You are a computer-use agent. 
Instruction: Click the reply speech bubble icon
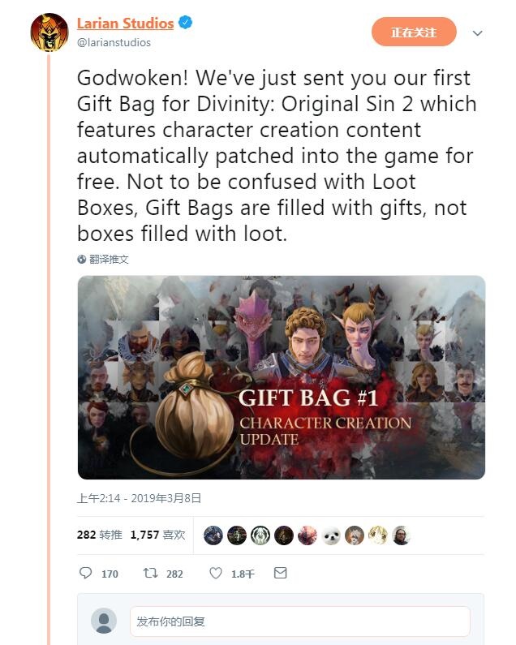[x=85, y=573]
